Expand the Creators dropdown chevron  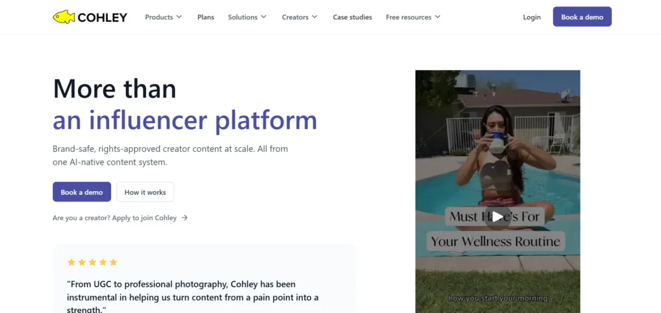[x=314, y=17]
